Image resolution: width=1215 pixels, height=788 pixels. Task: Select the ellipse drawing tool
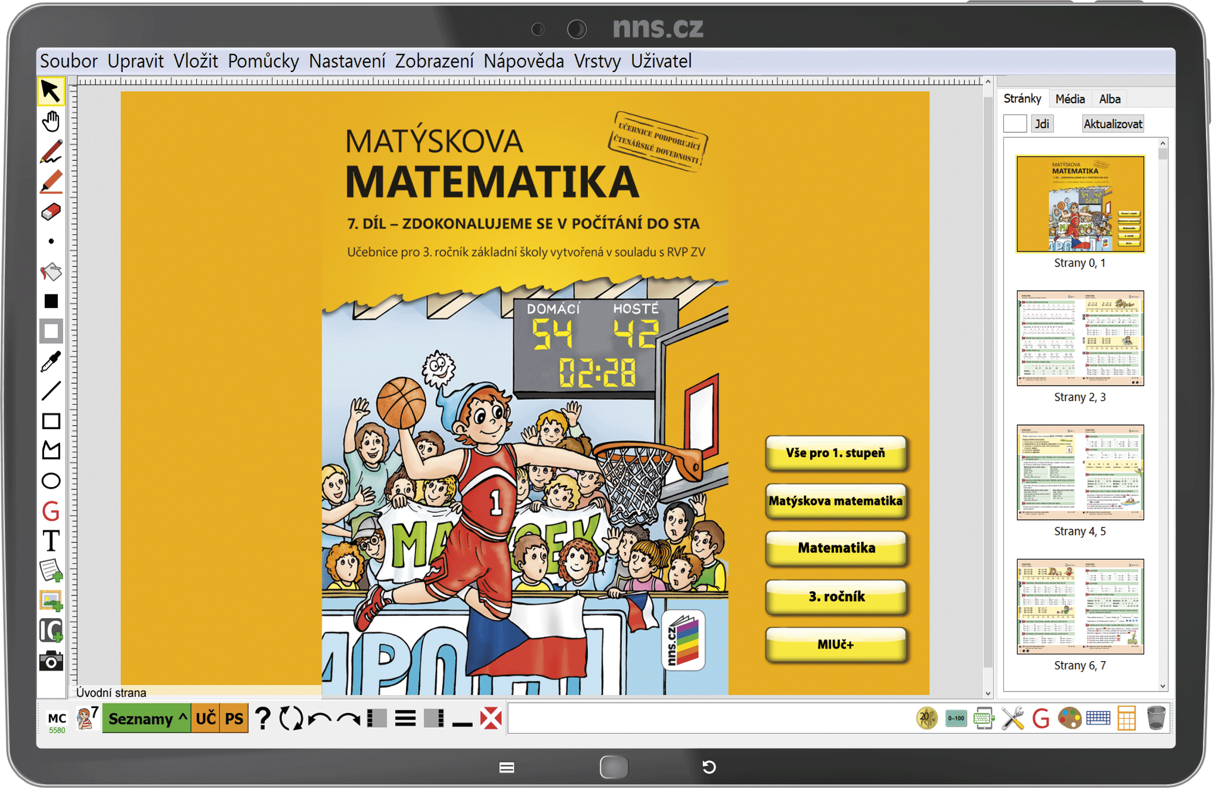[x=51, y=481]
